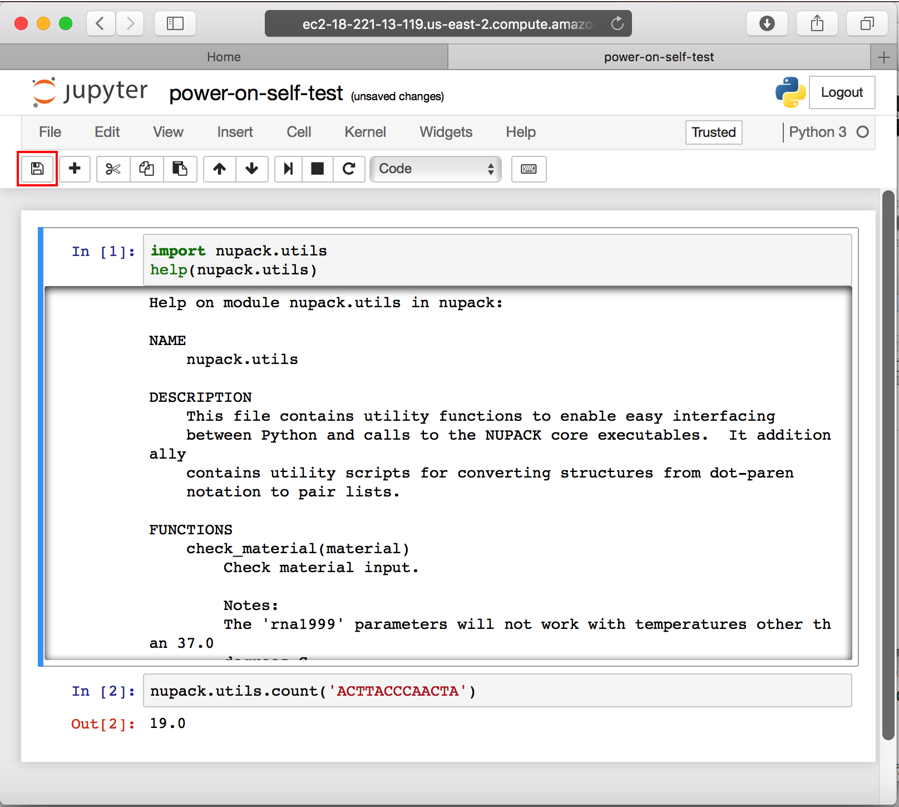The width and height of the screenshot is (899, 807).
Task: Insert a cell below with plus icon
Action: [x=75, y=169]
